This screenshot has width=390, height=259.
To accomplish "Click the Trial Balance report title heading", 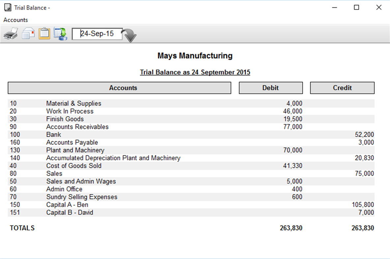I will 195,72.
